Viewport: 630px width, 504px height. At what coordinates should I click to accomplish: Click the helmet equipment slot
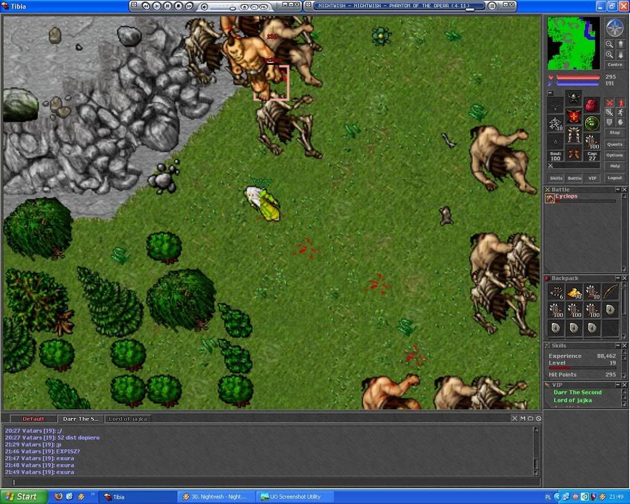pos(574,98)
